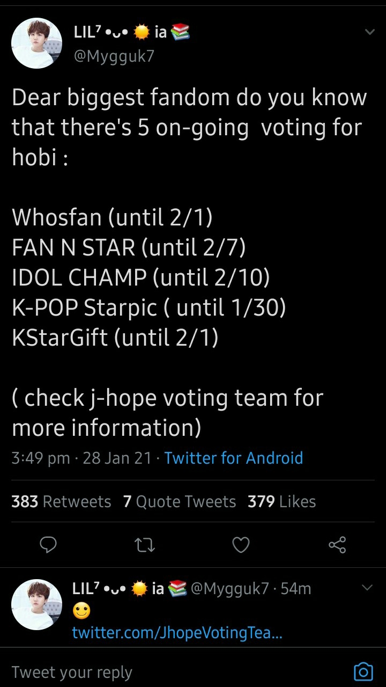View the 379 Likes list
Viewport: 386px width, 687px height.
click(282, 501)
